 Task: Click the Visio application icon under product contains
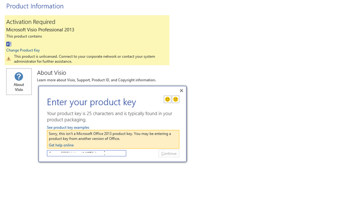pyautogui.click(x=9, y=44)
